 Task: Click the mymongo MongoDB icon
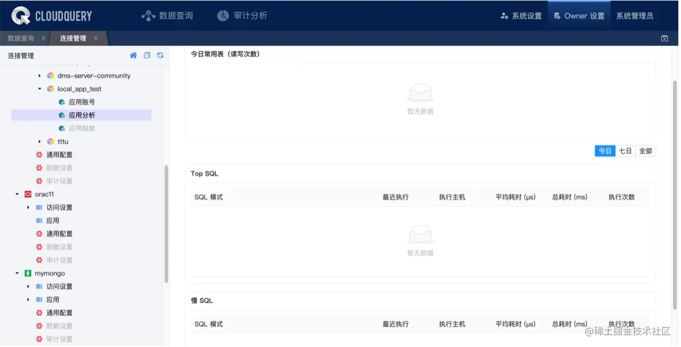click(28, 273)
